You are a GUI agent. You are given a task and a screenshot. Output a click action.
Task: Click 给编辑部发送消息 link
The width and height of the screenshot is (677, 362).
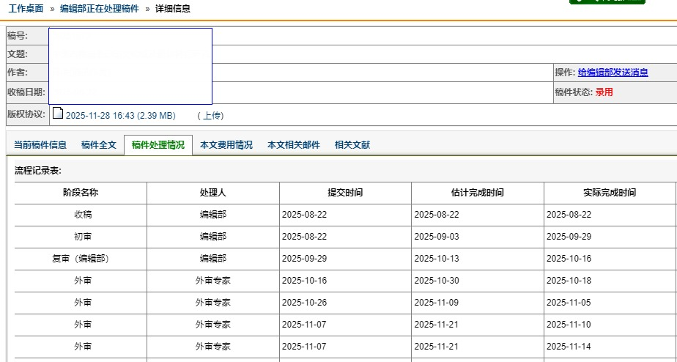(613, 73)
